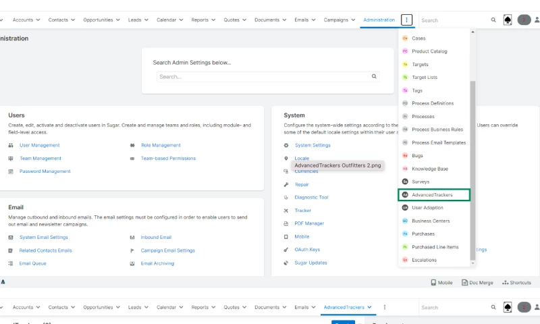Open the Sugar Updates link

point(310,263)
